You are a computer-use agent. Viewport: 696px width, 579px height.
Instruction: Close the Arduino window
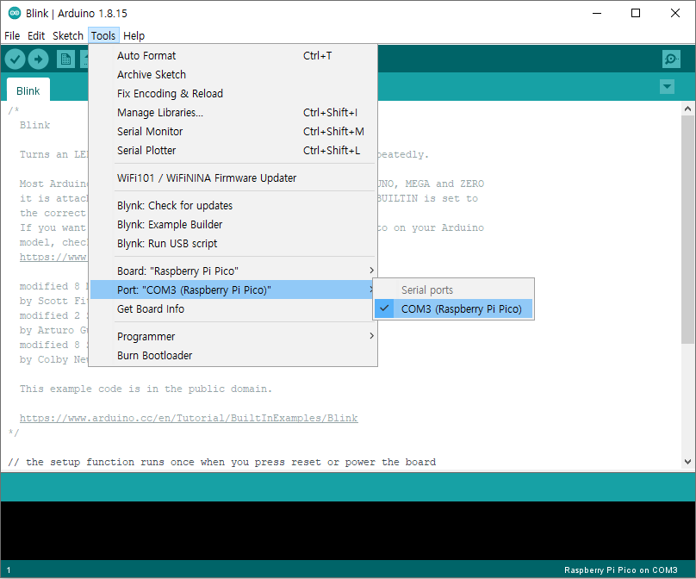pos(675,13)
